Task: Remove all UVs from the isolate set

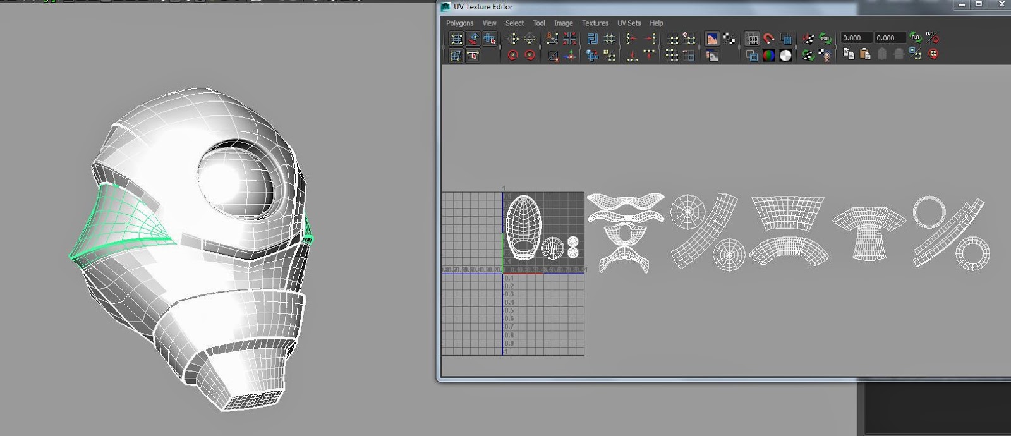Action: pyautogui.click(x=672, y=56)
